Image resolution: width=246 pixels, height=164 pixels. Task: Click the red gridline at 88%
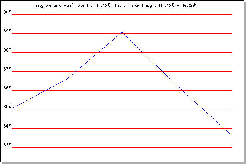tap(184, 52)
